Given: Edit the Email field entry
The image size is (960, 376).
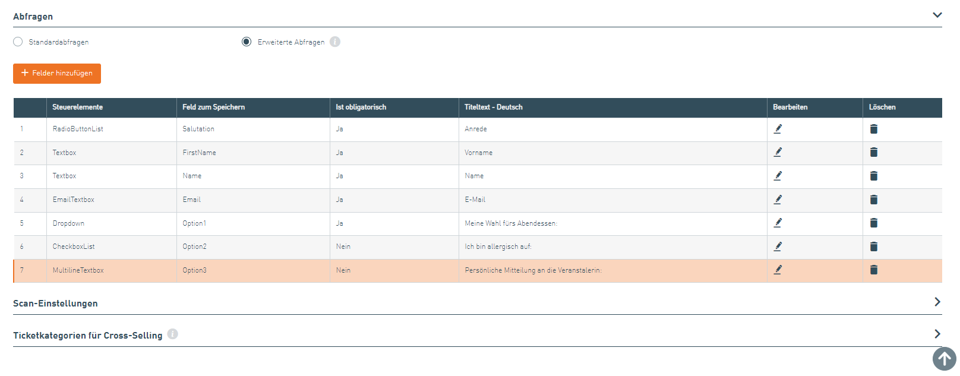Looking at the screenshot, I should [778, 200].
